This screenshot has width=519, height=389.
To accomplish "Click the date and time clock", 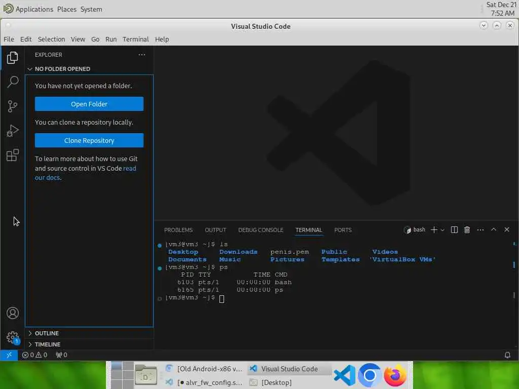I will coord(501,9).
